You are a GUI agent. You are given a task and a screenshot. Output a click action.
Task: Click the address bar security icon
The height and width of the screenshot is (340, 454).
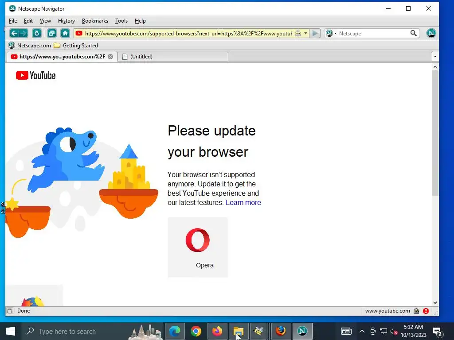(x=298, y=34)
